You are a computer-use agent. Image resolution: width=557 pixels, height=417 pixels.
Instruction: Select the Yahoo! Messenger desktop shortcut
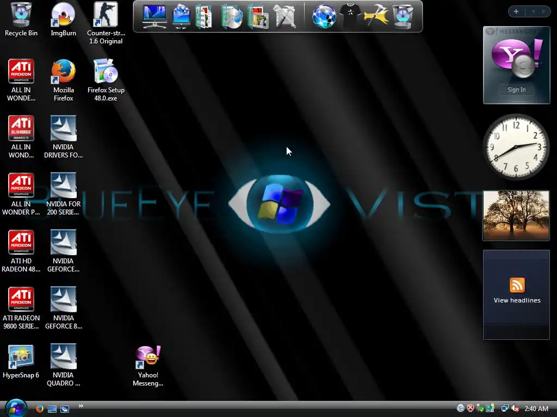pyautogui.click(x=148, y=365)
